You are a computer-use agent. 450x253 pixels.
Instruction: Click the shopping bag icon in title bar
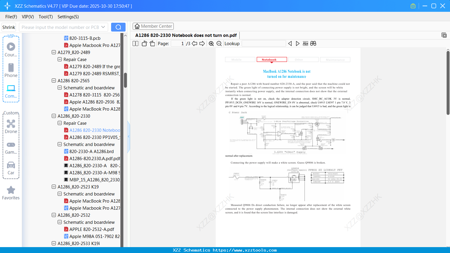coord(413,6)
